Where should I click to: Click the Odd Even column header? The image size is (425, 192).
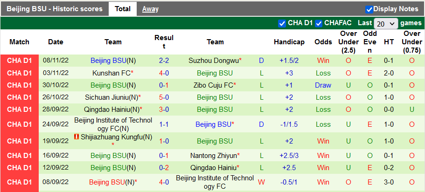(369, 42)
